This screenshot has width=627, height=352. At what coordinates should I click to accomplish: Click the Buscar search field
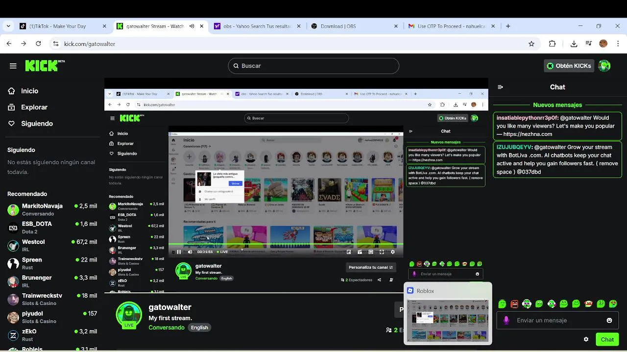coord(313,66)
